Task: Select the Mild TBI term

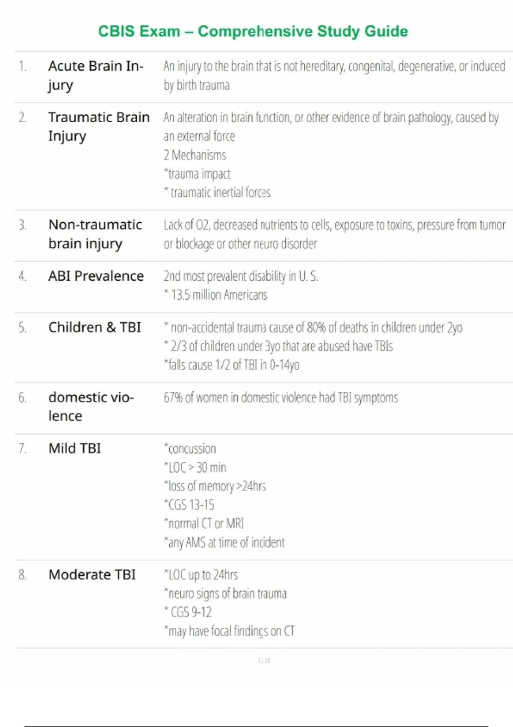Action: [75, 448]
